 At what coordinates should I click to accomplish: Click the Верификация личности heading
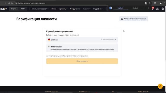tap(37, 19)
